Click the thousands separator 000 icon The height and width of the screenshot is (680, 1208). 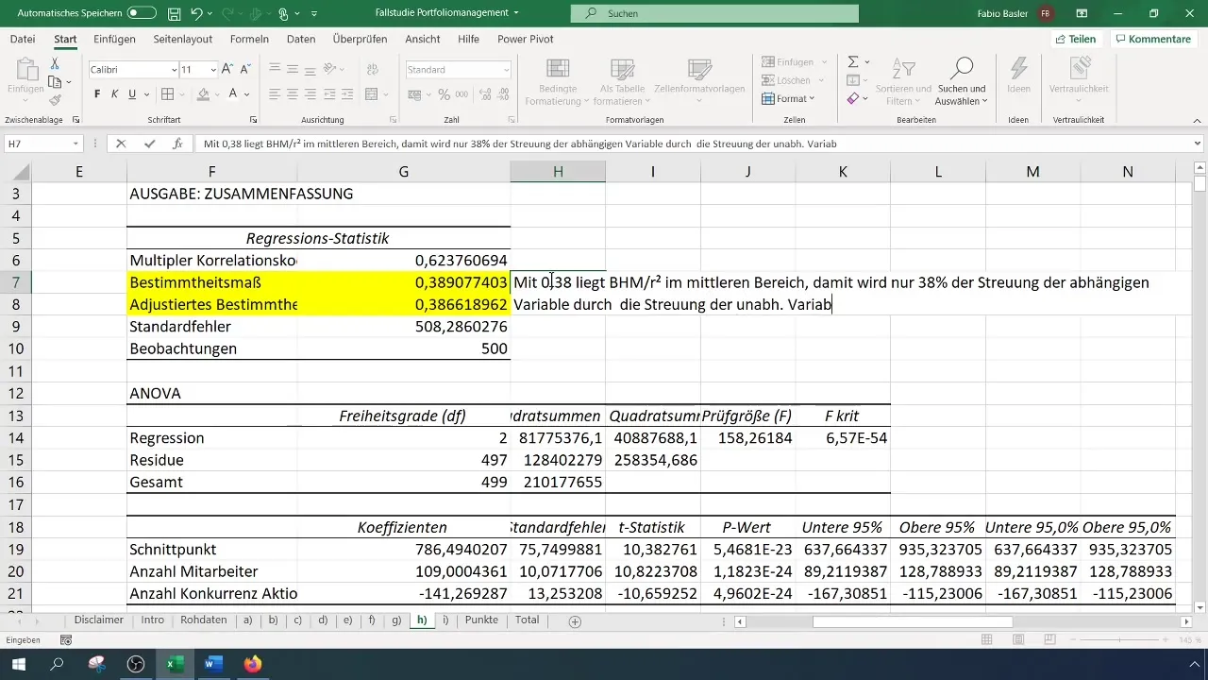point(460,94)
